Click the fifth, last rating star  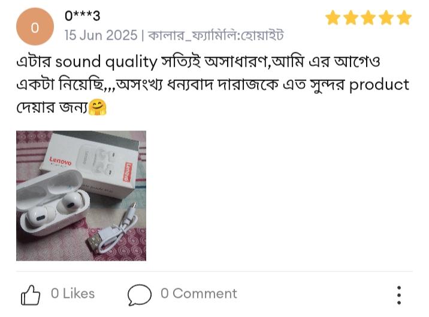tap(404, 18)
